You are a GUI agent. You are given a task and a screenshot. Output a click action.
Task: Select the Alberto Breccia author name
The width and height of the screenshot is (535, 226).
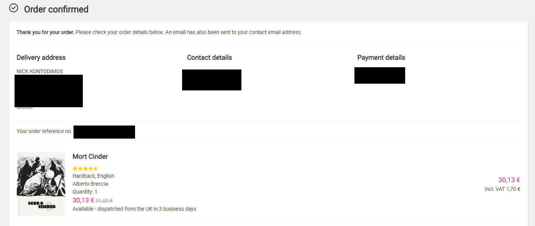90,184
